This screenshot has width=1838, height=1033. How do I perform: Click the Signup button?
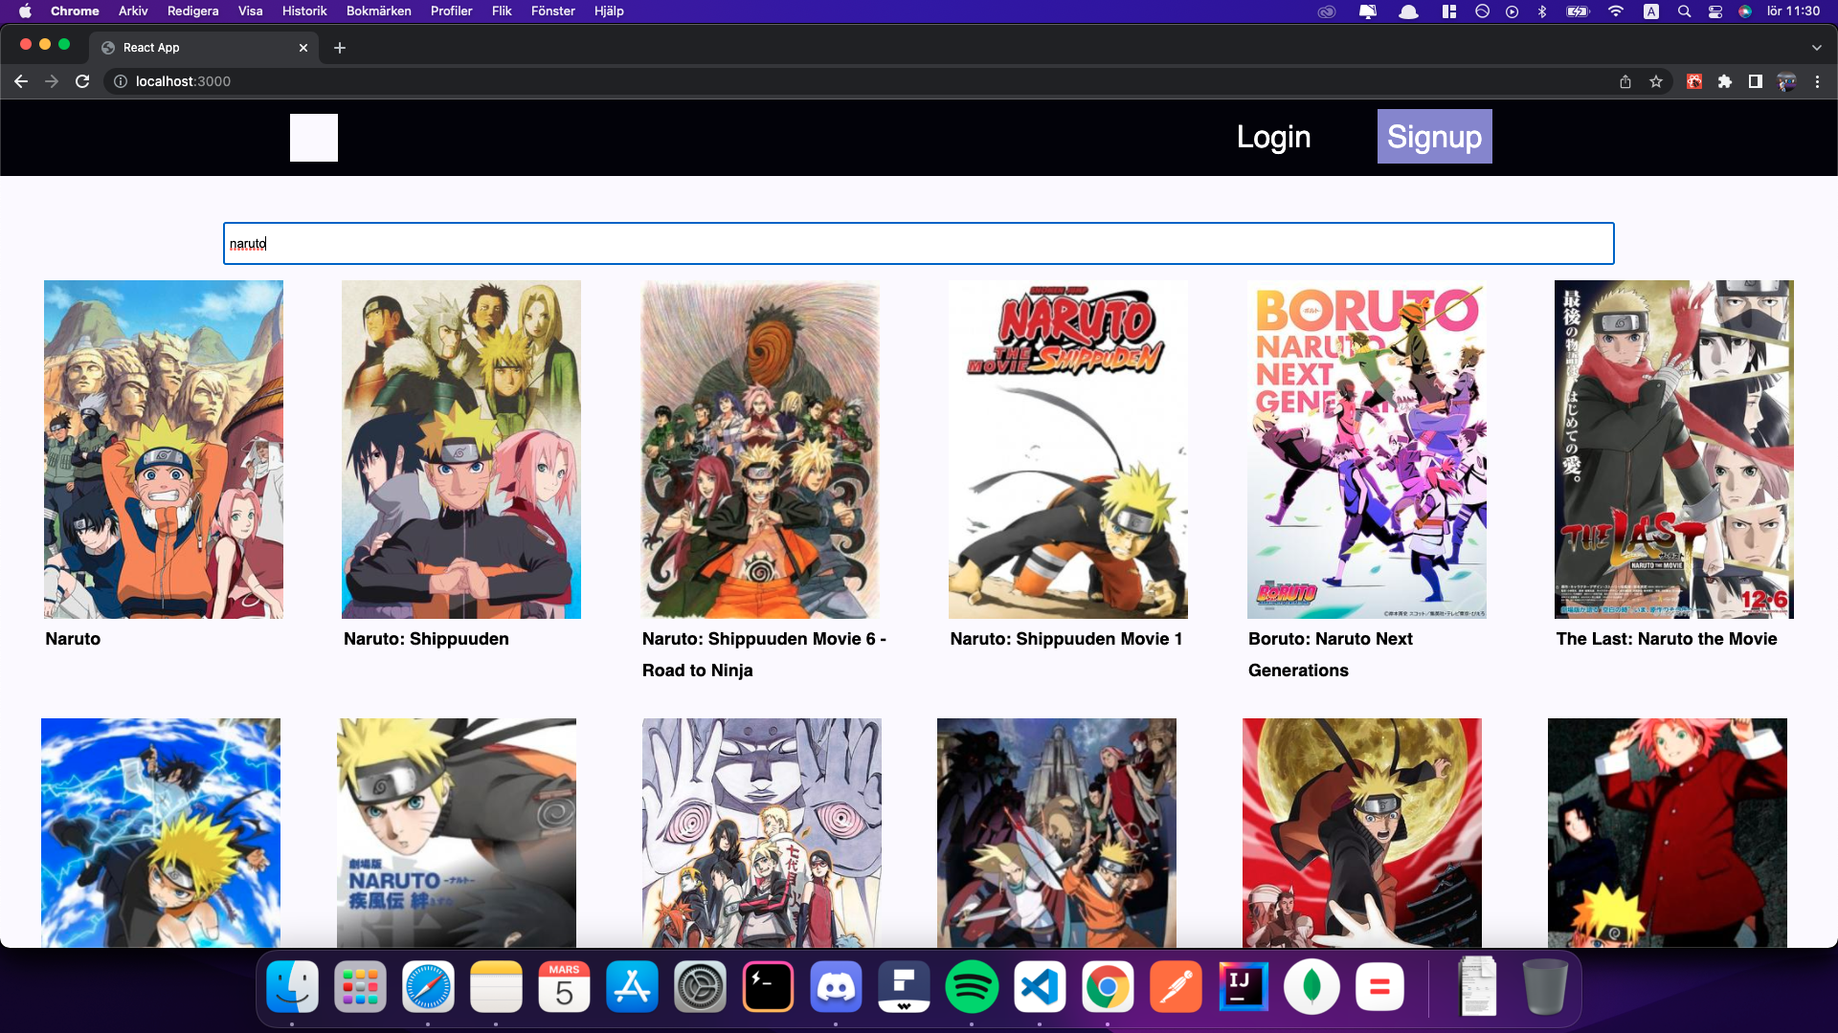click(1434, 137)
